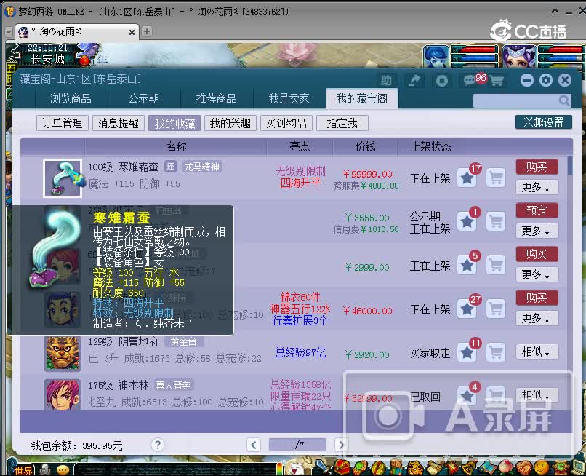Expand 更多 menu on 寒雉霜蚕 row
This screenshot has width=586, height=476.
click(537, 187)
